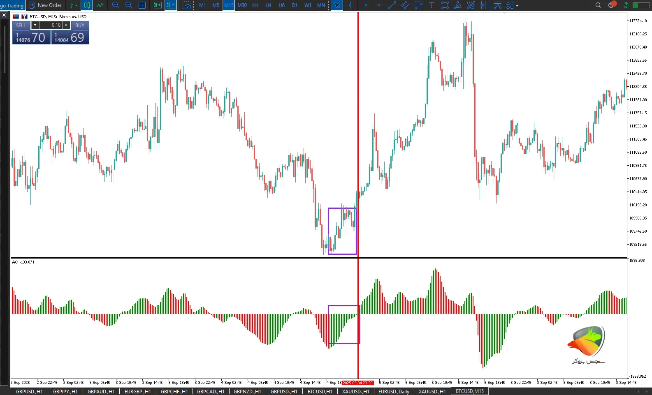This screenshot has height=395, width=652.
Task: Open the search magnifier
Action: 598,5
